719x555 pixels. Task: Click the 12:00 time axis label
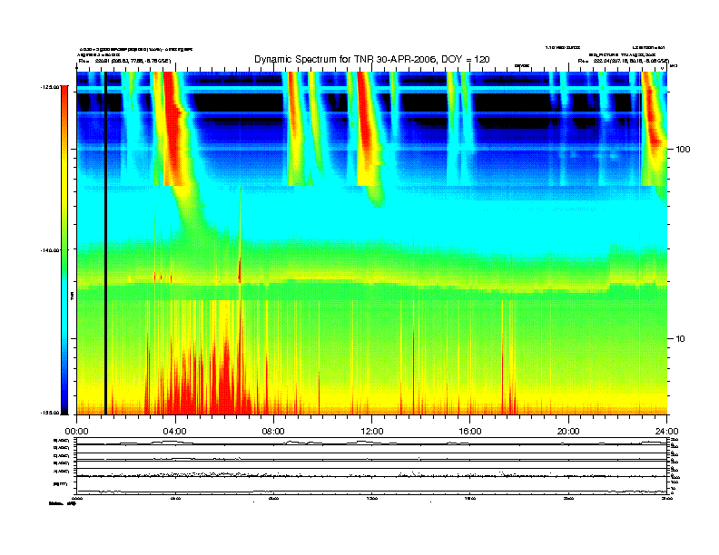[372, 432]
